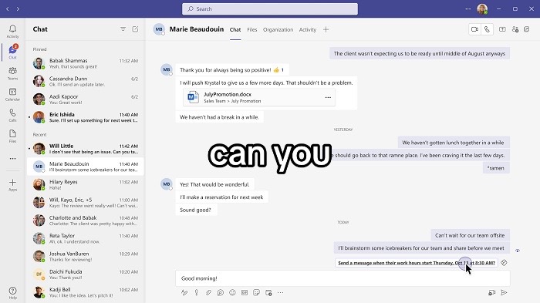Open the Will, Kayo, Eric, +5 group chat
The image size is (540, 303).
(86, 203)
